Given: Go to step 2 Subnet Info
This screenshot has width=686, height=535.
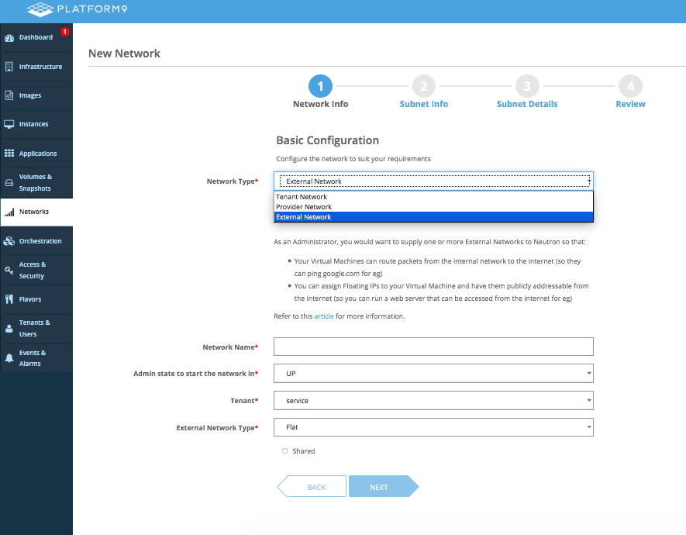Looking at the screenshot, I should 423,87.
